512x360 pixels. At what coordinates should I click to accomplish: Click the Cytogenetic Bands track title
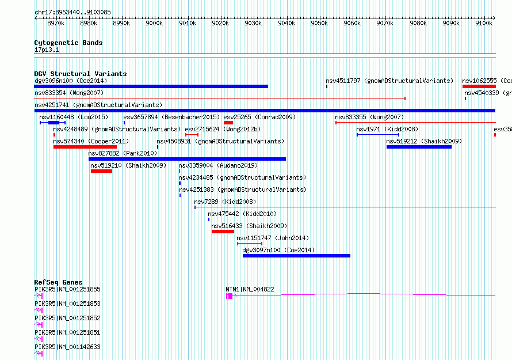(x=68, y=43)
